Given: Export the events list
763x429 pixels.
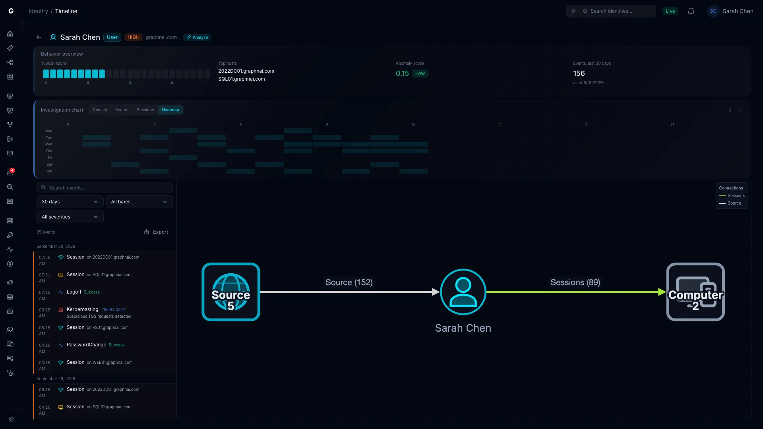Looking at the screenshot, I should point(156,232).
